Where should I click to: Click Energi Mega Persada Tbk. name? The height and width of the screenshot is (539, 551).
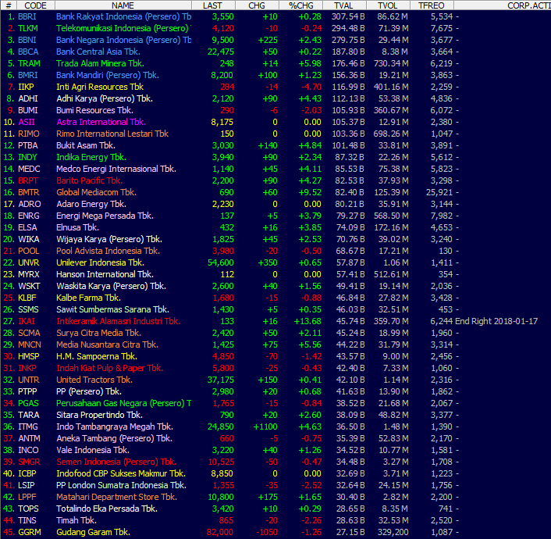(x=105, y=216)
